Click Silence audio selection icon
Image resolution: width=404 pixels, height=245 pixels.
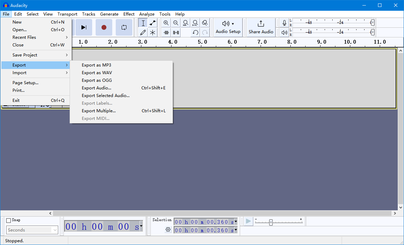pos(176,33)
